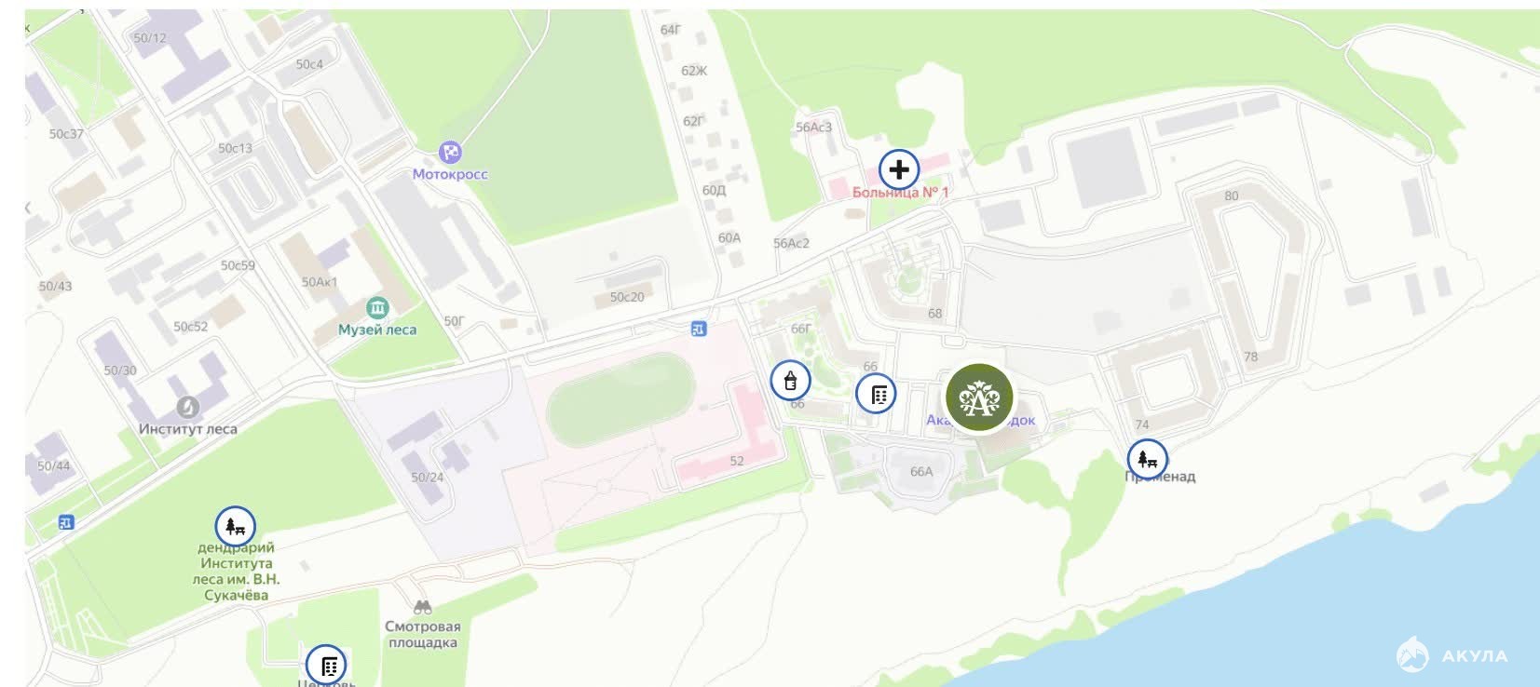Open the Акула watermark logo
The image size is (1540, 687).
point(1451,655)
